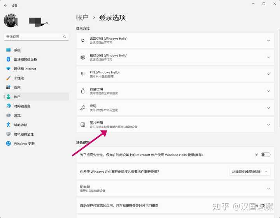Click the password key icon
The height and width of the screenshot is (218, 280).
(x=83, y=108)
